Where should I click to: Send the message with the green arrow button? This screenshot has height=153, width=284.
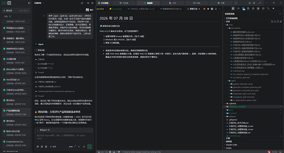89,146
